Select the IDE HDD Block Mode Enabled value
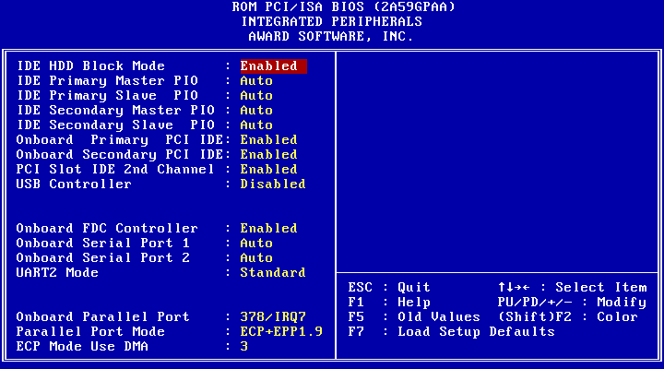The width and height of the screenshot is (664, 369). 269,66
